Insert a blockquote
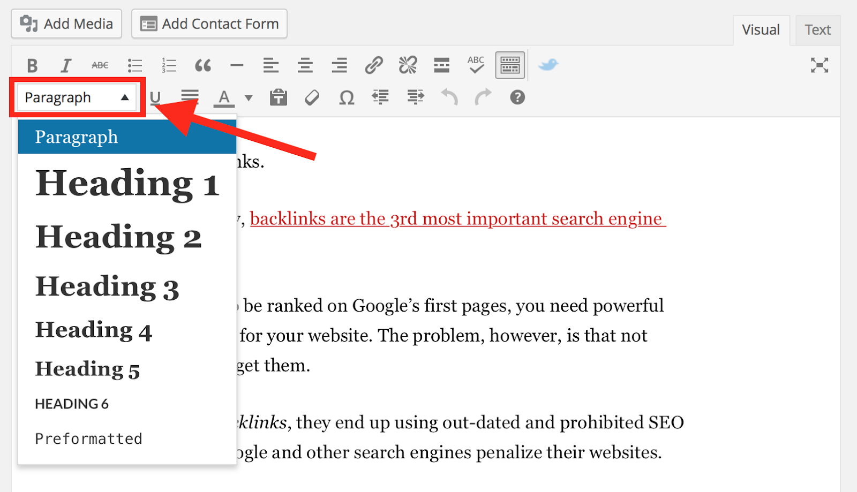This screenshot has height=492, width=857. tap(202, 65)
